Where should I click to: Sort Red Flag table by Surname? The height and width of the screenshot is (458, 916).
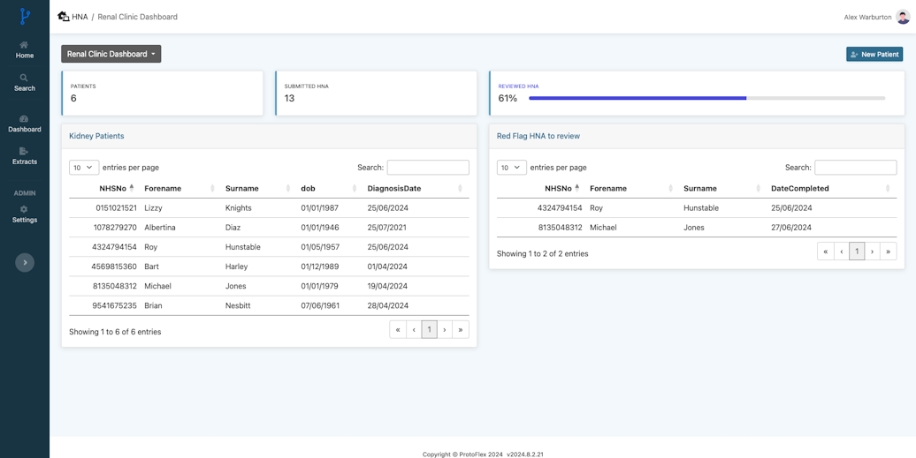(722, 188)
